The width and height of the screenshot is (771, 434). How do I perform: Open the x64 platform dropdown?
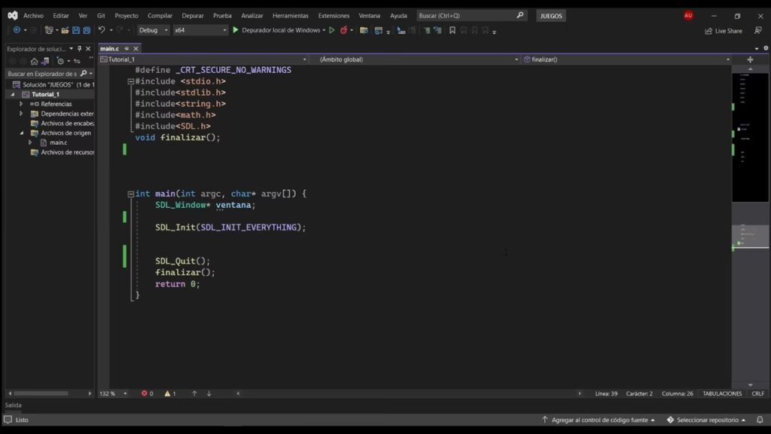(200, 30)
